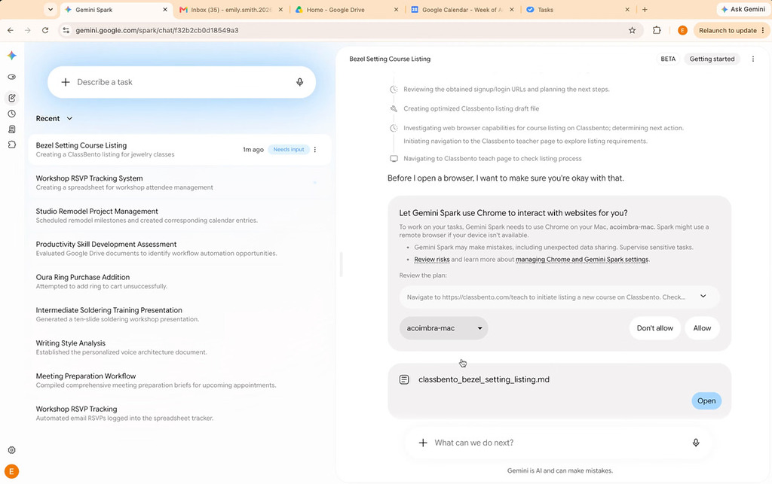This screenshot has width=772, height=484.
Task: Open Workshop RSVP Tracking System task
Action: pos(179,182)
